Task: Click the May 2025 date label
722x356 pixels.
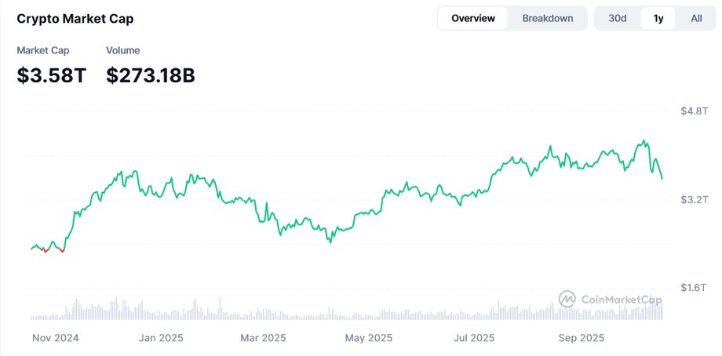Action: pos(368,338)
